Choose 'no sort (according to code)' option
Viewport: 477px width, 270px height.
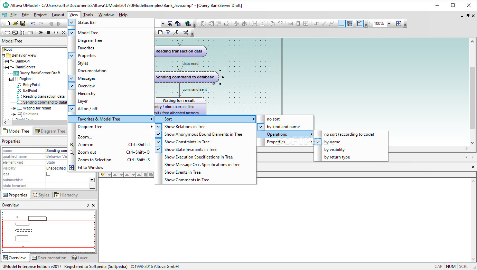[x=351, y=134]
